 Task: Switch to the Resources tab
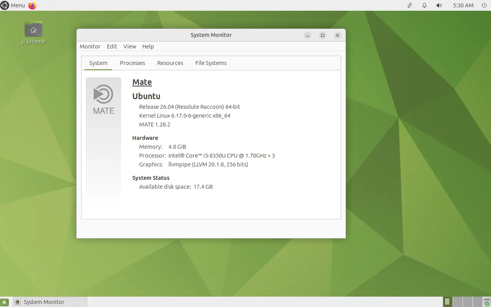[170, 63]
